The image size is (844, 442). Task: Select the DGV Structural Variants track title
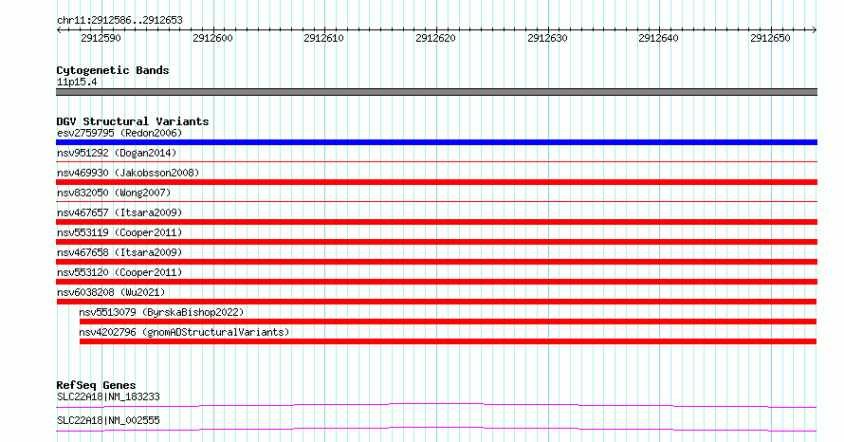tap(133, 121)
